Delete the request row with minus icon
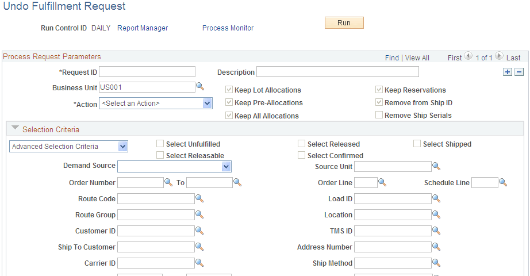This screenshot has width=530, height=276. pos(519,72)
